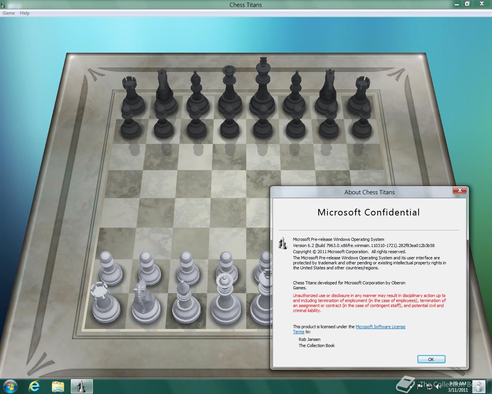Click the Chess Titans title bar icon
Image resolution: width=492 pixels, height=394 pixels.
(x=3, y=5)
